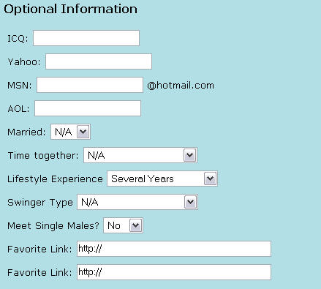Select the AOL text box
Viewport: 321px width, 289px height.
click(x=88, y=108)
